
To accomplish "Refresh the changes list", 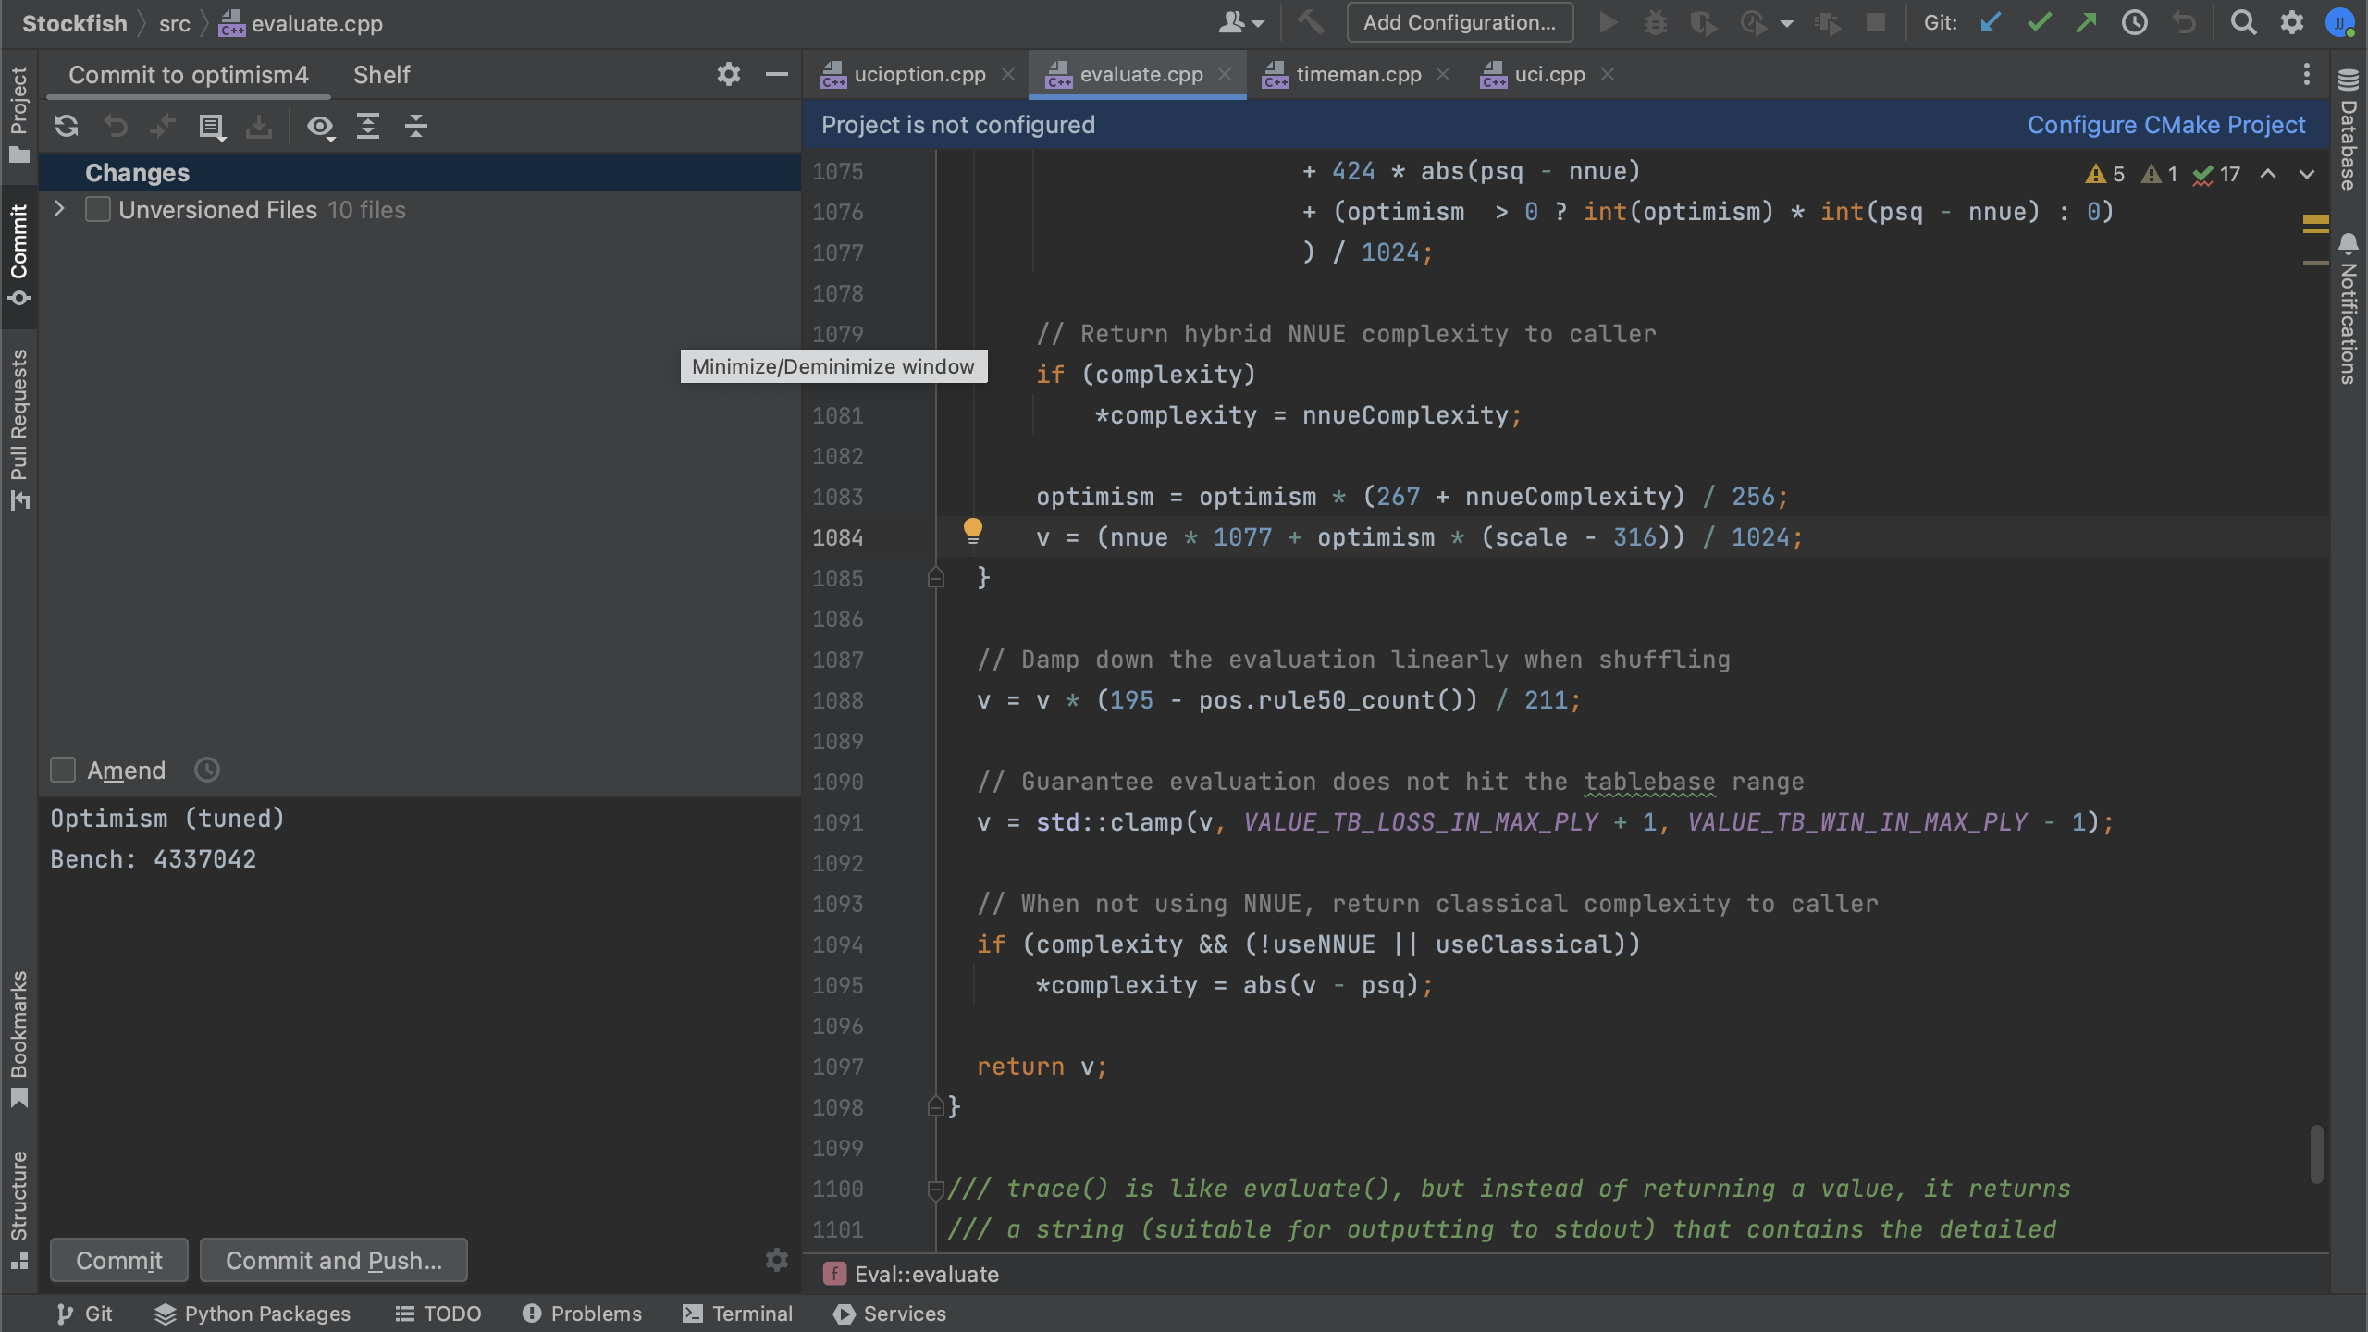I will (x=67, y=127).
